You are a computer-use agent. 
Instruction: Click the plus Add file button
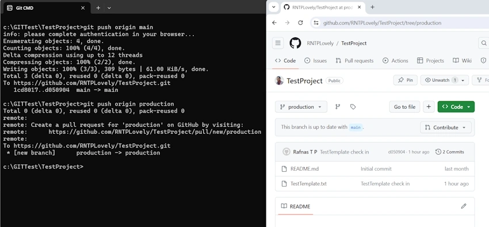[x=429, y=107]
